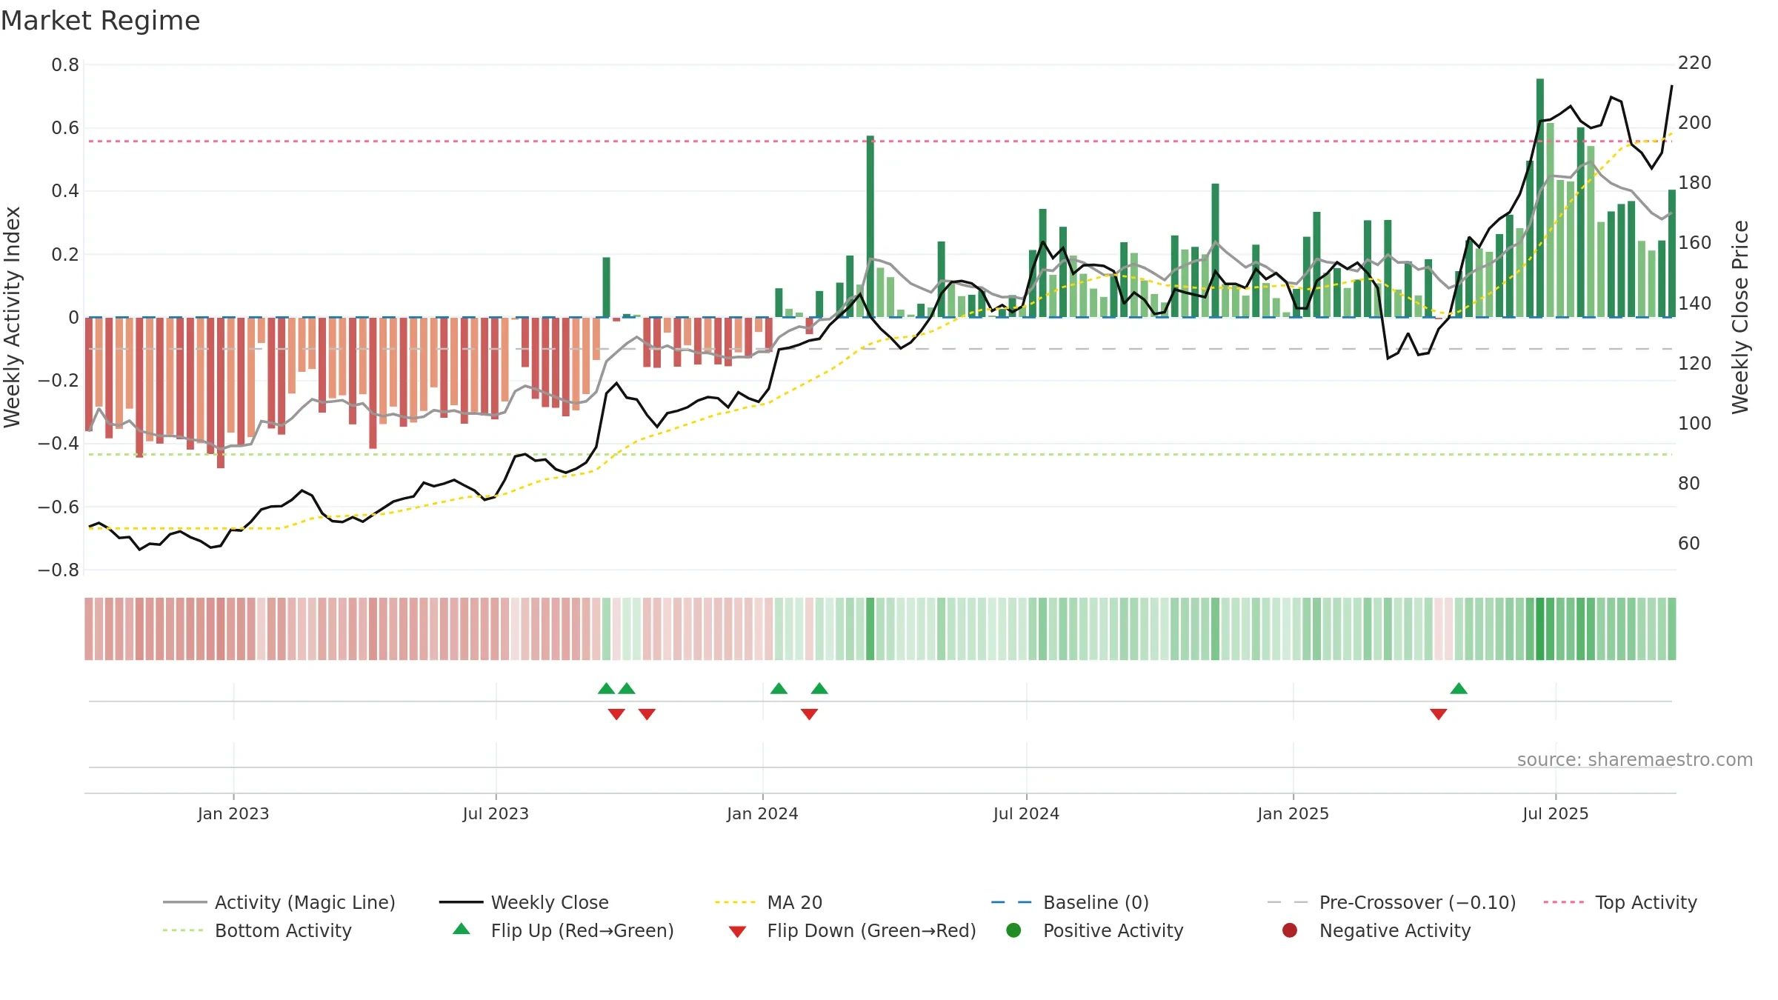Image resolution: width=1778 pixels, height=1000 pixels.
Task: Click the Positive Activity legend label
Action: (1113, 930)
